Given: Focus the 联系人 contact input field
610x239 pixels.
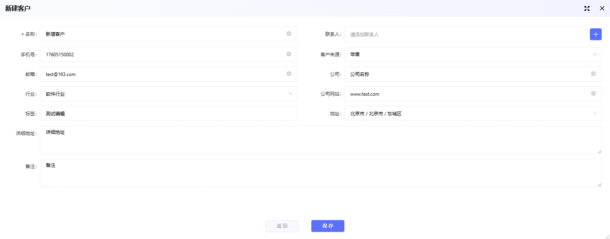Looking at the screenshot, I should (465, 34).
